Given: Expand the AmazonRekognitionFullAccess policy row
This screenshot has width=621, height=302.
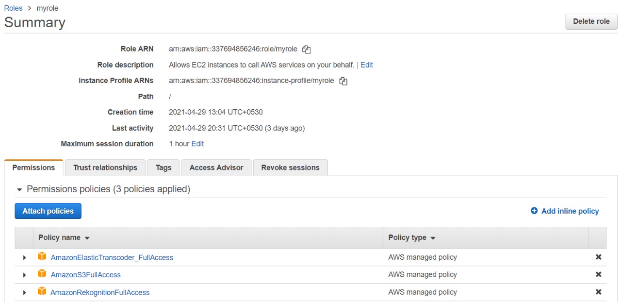Looking at the screenshot, I should click(24, 293).
